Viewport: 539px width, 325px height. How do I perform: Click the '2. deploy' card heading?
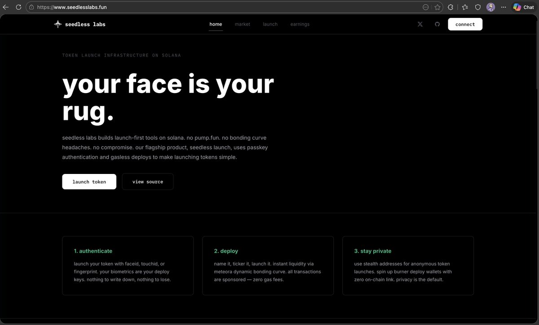tap(226, 251)
